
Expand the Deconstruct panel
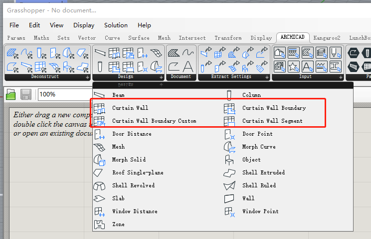point(87,78)
